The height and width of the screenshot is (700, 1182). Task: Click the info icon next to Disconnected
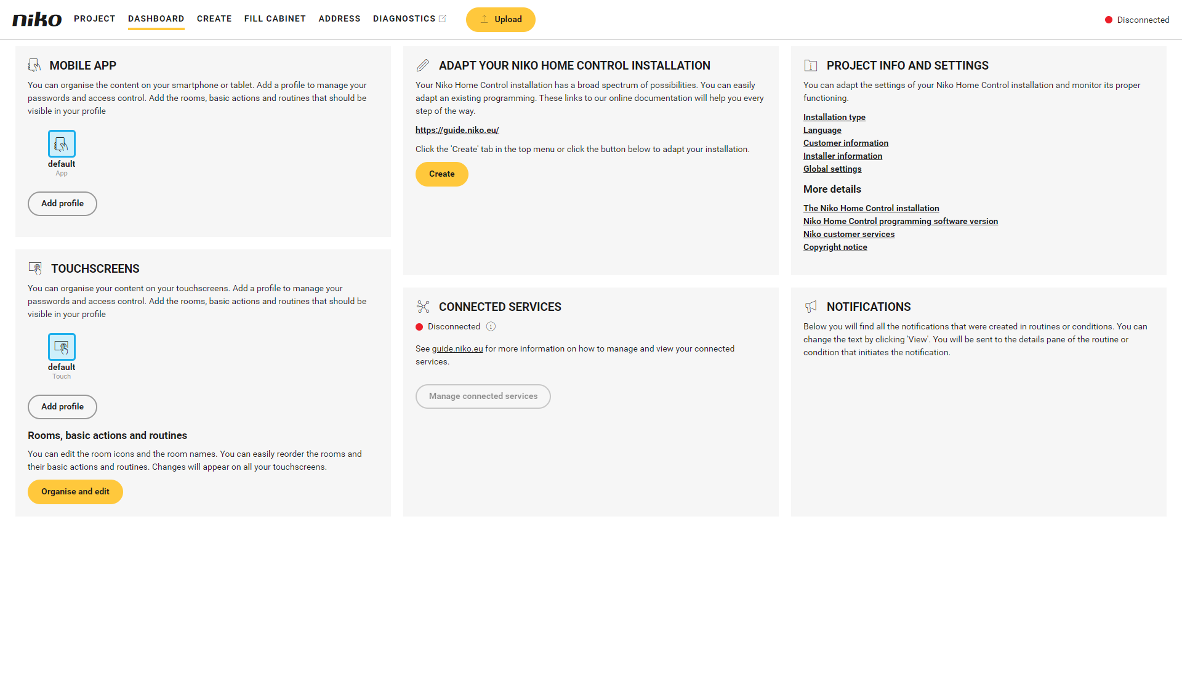pos(491,326)
